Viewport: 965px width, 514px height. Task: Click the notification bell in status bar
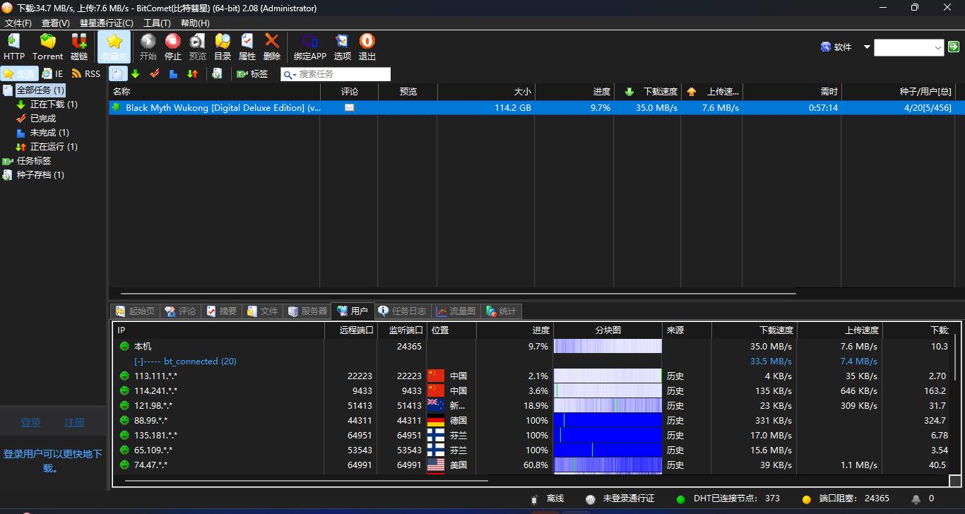coord(916,499)
